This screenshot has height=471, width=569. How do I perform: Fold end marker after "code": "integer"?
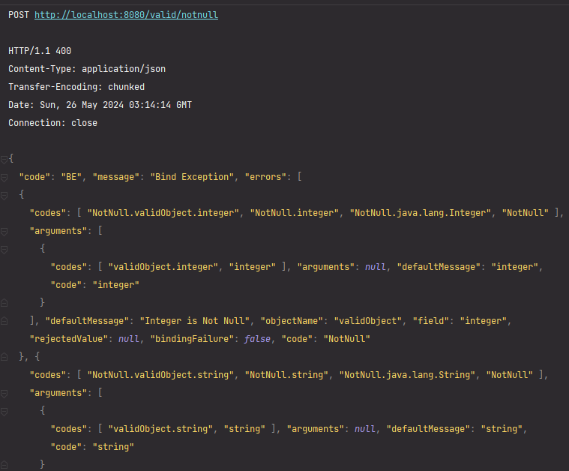(x=4, y=302)
